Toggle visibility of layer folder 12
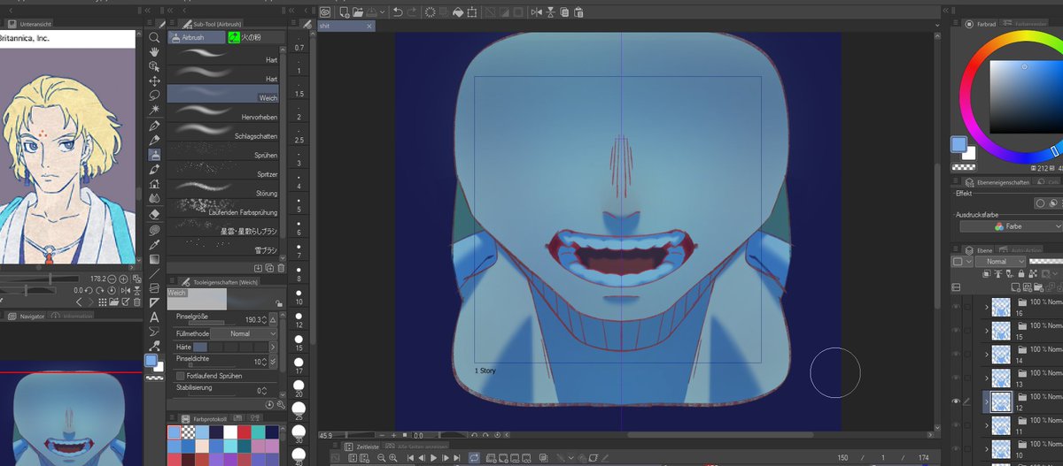 pos(956,401)
